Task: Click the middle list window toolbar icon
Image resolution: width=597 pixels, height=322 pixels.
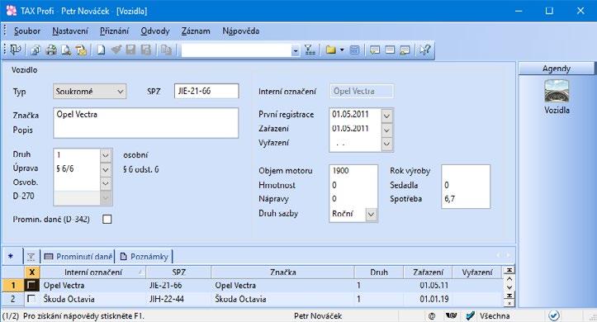Action: [x=390, y=50]
